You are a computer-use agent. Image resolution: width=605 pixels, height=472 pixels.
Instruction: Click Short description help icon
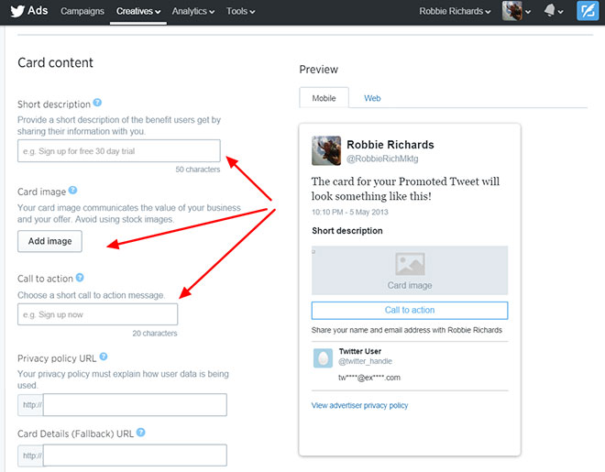click(98, 104)
